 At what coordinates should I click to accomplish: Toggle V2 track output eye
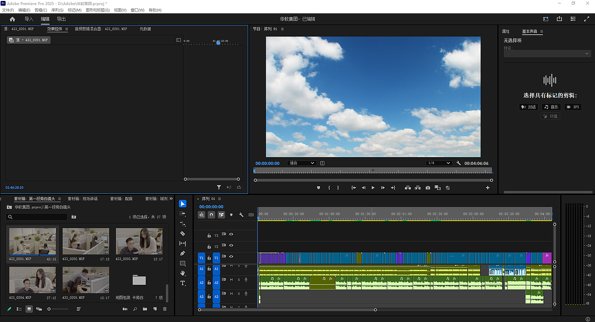coord(231,246)
